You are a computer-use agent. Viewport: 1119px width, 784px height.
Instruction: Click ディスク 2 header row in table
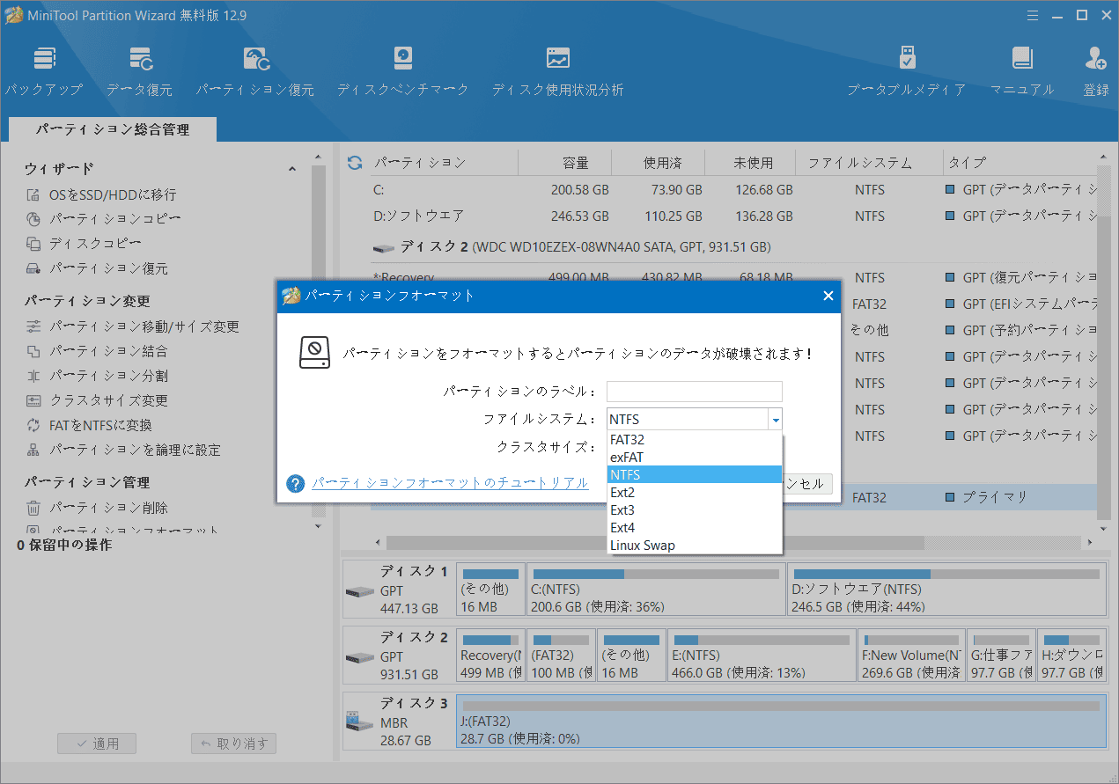coord(733,247)
